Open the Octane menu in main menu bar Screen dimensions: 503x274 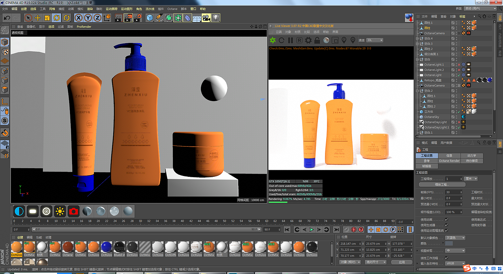(172, 9)
